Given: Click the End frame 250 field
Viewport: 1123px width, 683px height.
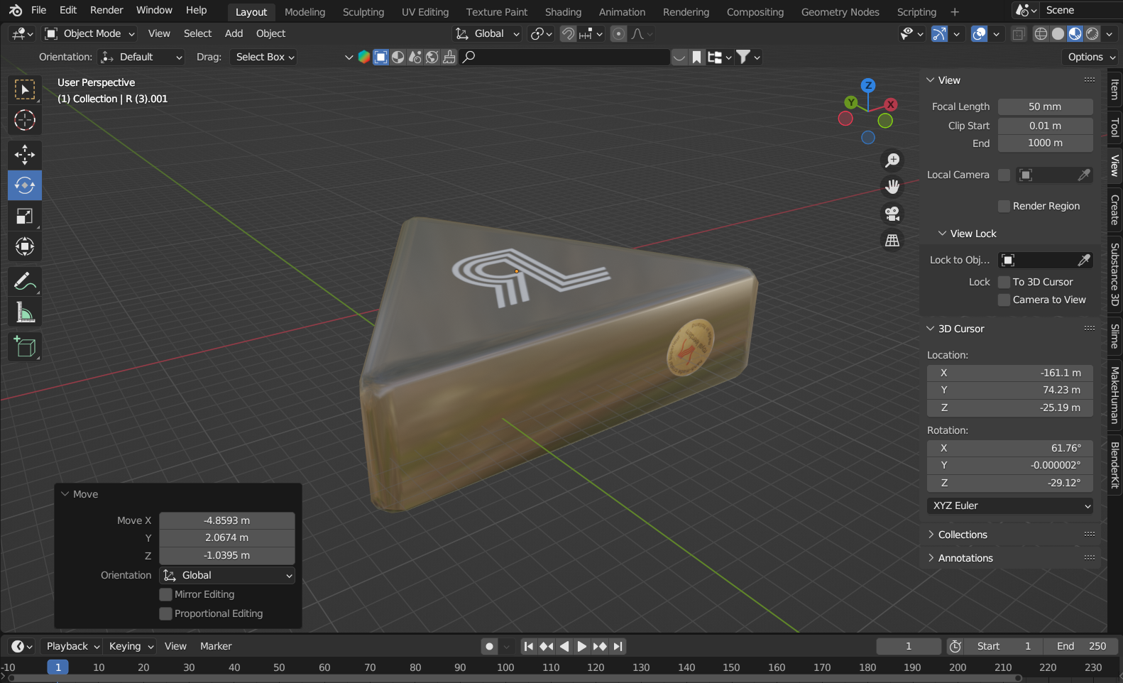Looking at the screenshot, I should click(x=1081, y=646).
